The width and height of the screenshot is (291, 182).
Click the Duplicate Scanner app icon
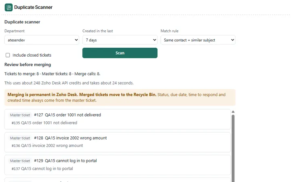[8, 7]
